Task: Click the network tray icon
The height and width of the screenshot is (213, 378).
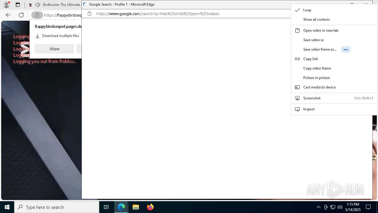Action: click(x=333, y=207)
